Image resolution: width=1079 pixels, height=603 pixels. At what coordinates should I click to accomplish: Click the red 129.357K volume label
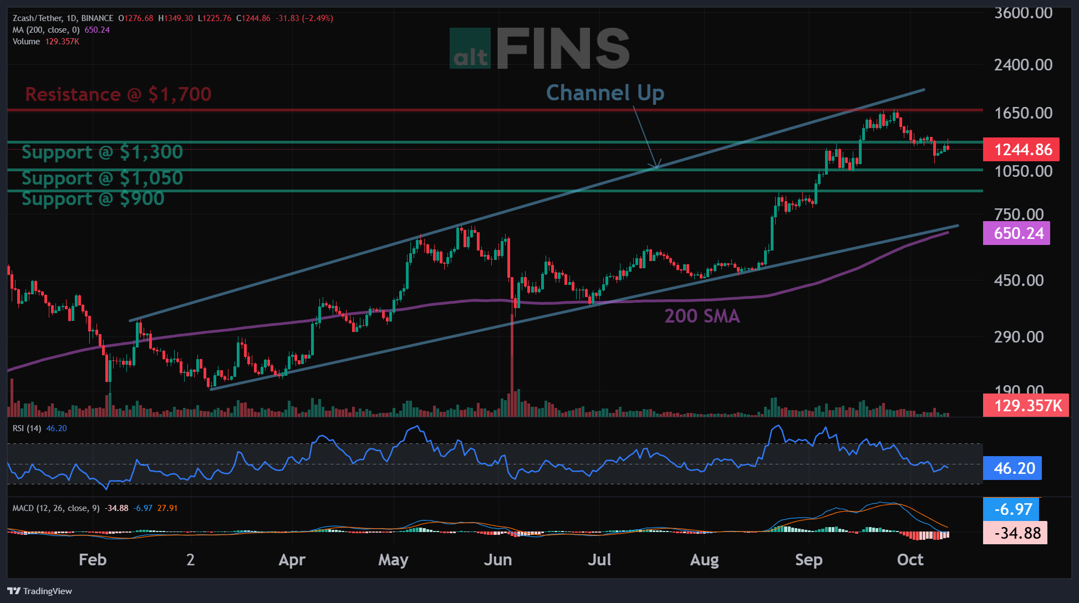point(1026,406)
